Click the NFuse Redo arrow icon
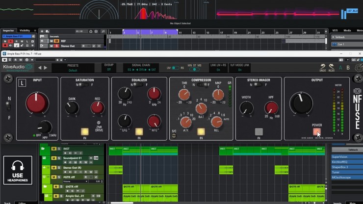 pos(332,68)
